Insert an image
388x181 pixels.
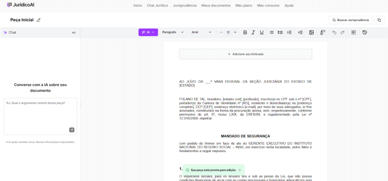(311, 32)
